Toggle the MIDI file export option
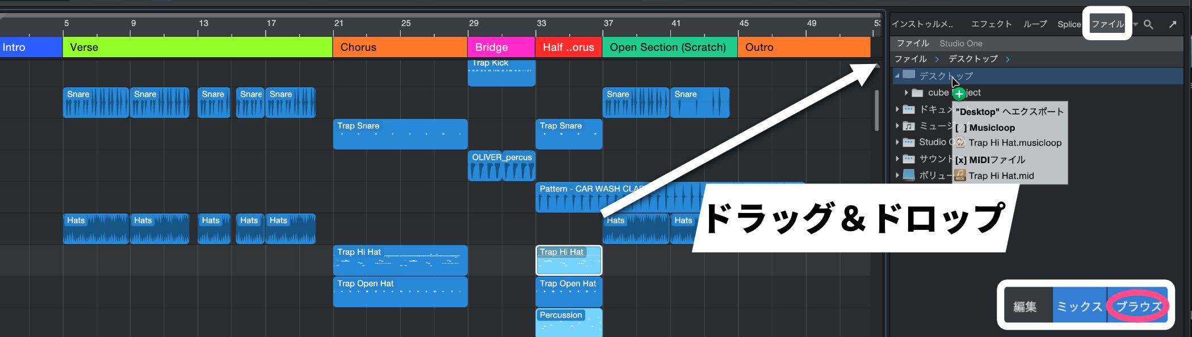 pos(961,160)
